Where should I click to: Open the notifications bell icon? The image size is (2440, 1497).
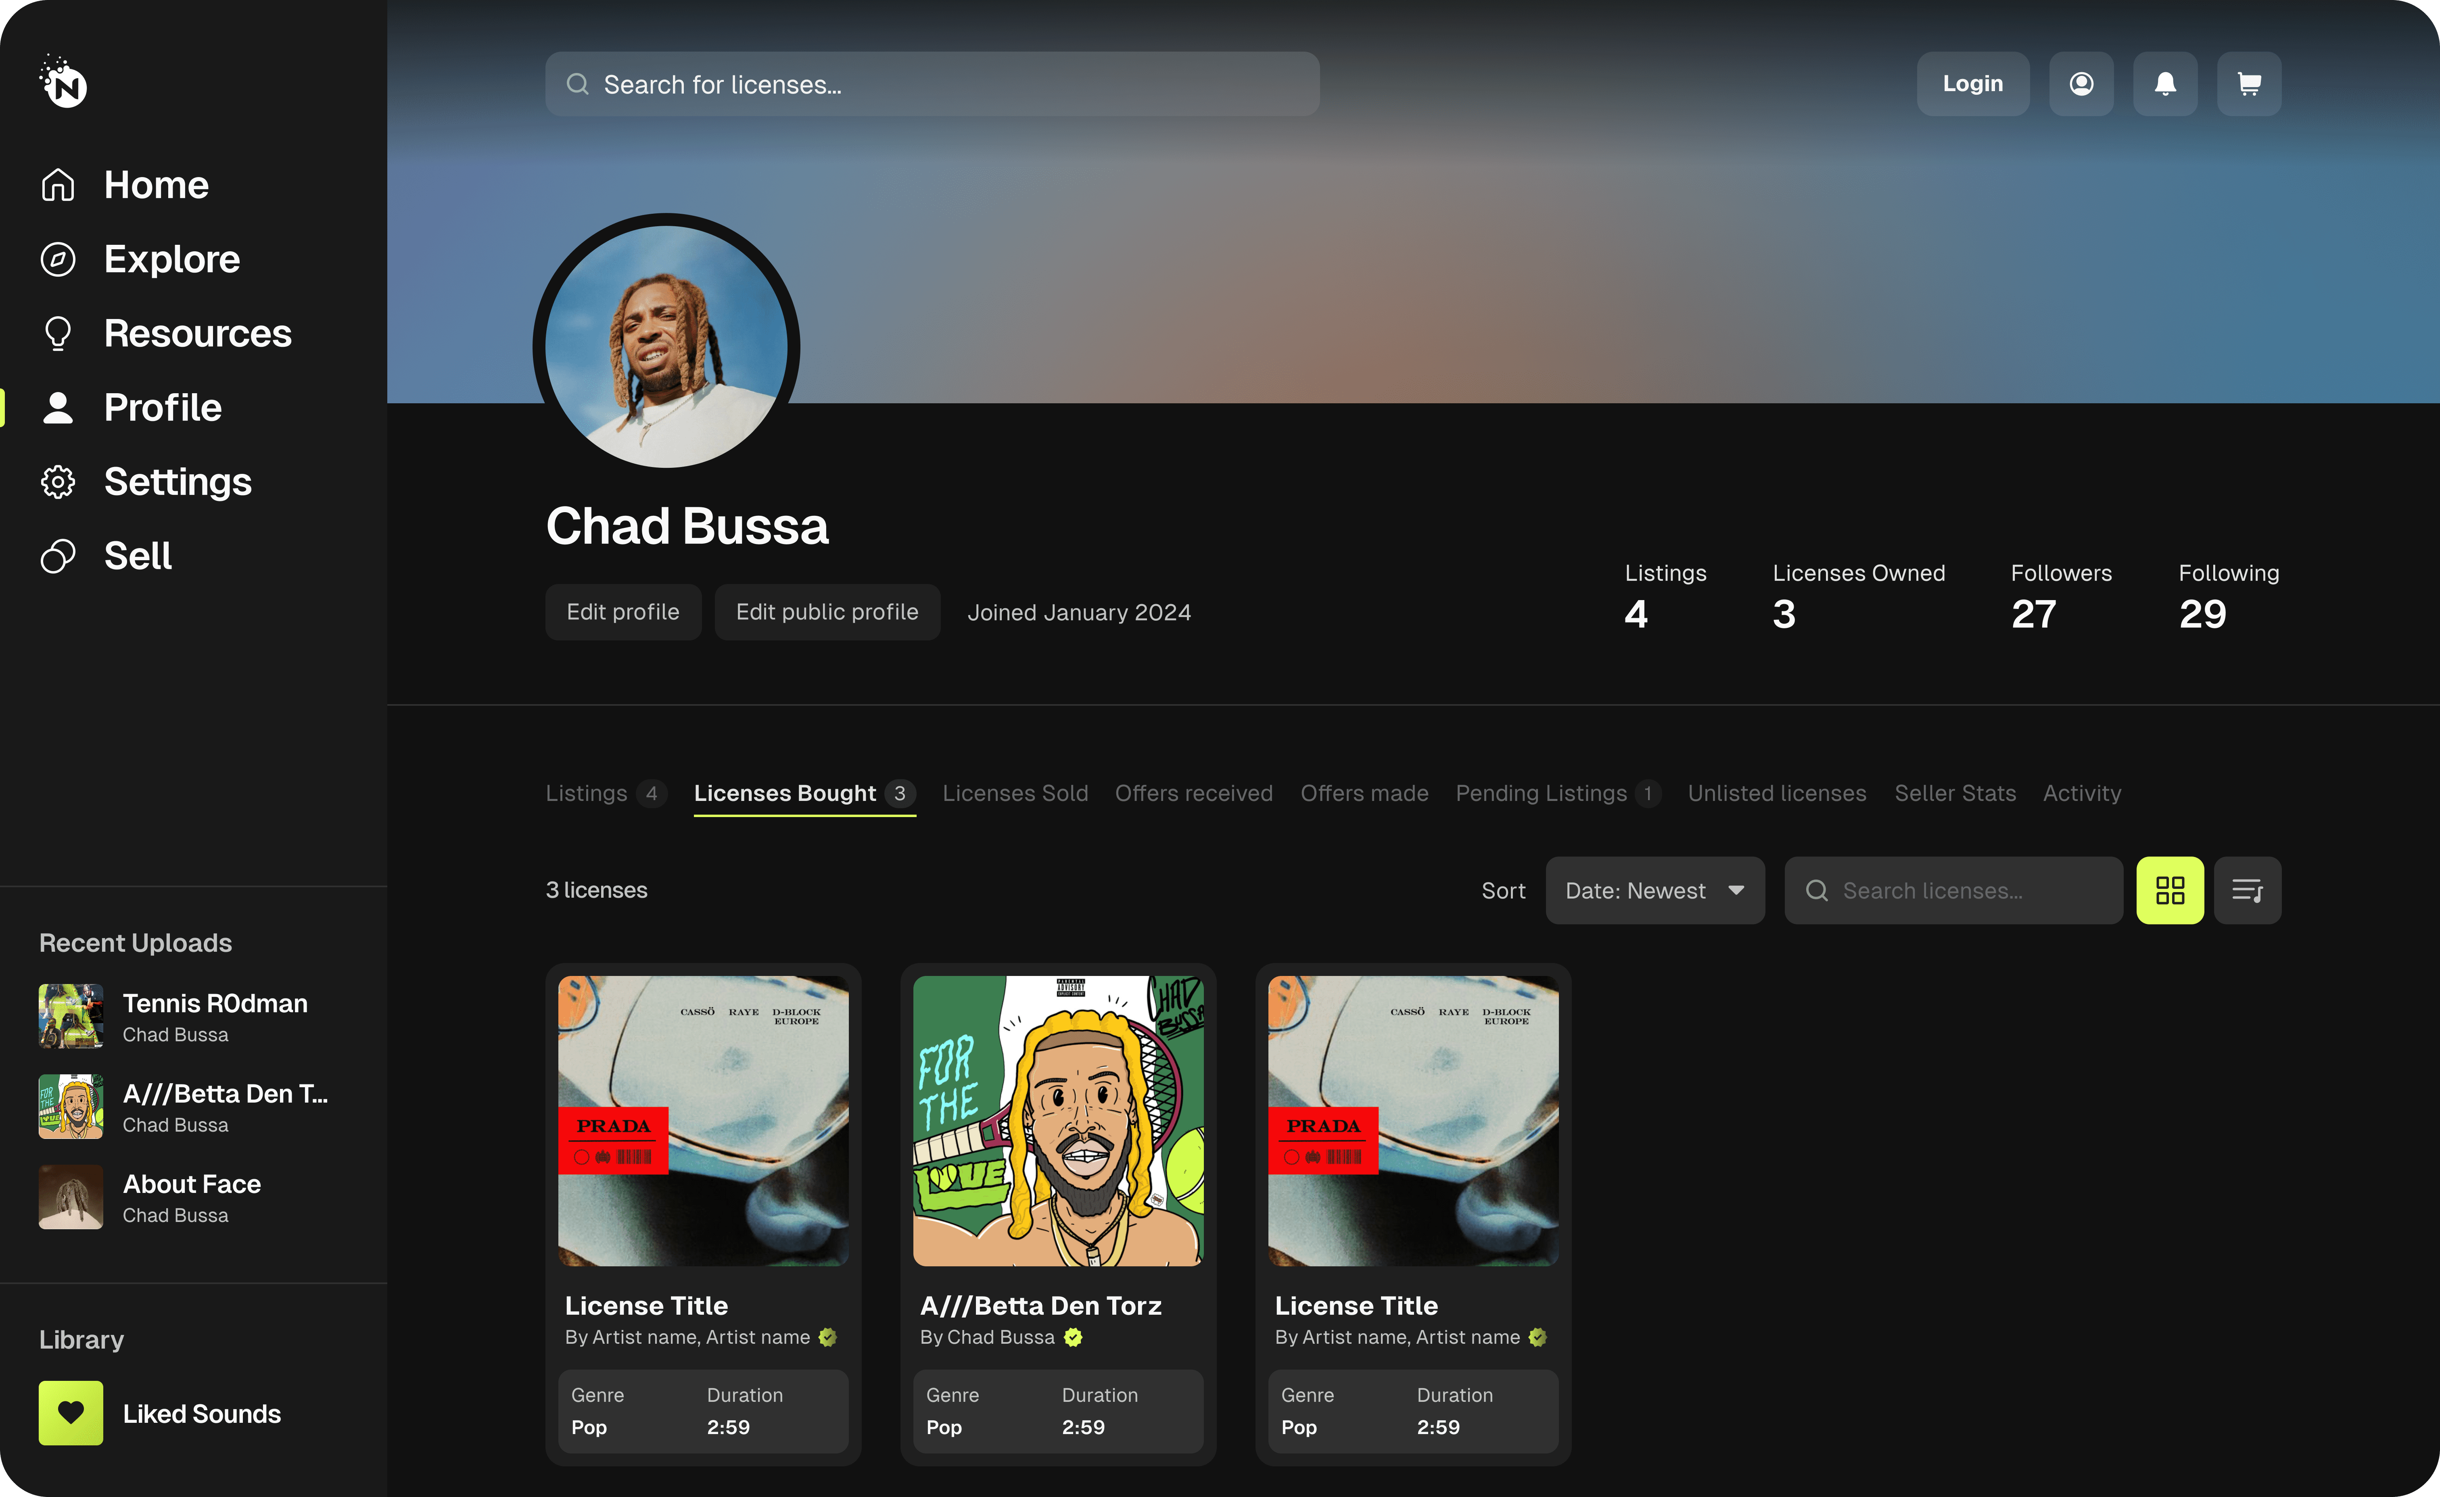2165,84
